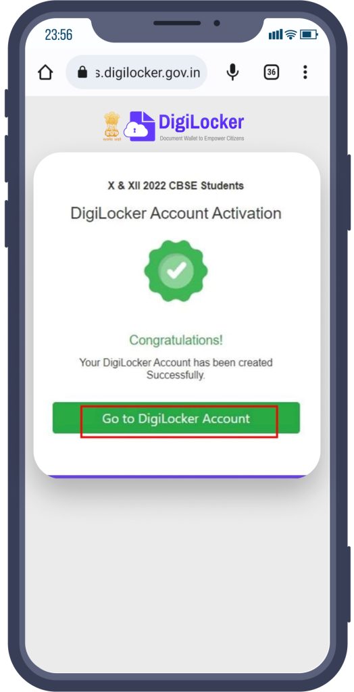The height and width of the screenshot is (692, 354).
Task: Tap the 23:56 clock in status bar
Action: point(59,35)
